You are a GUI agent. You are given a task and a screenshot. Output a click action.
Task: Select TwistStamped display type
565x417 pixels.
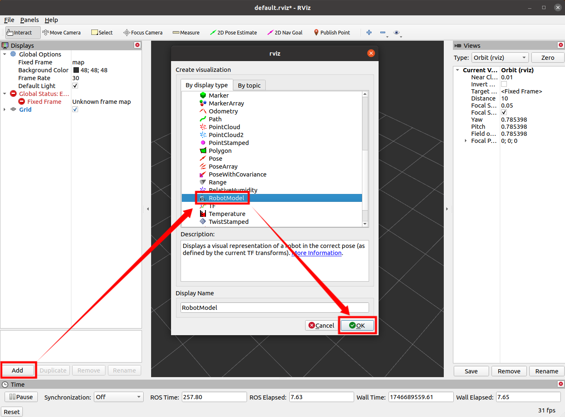[x=228, y=222]
